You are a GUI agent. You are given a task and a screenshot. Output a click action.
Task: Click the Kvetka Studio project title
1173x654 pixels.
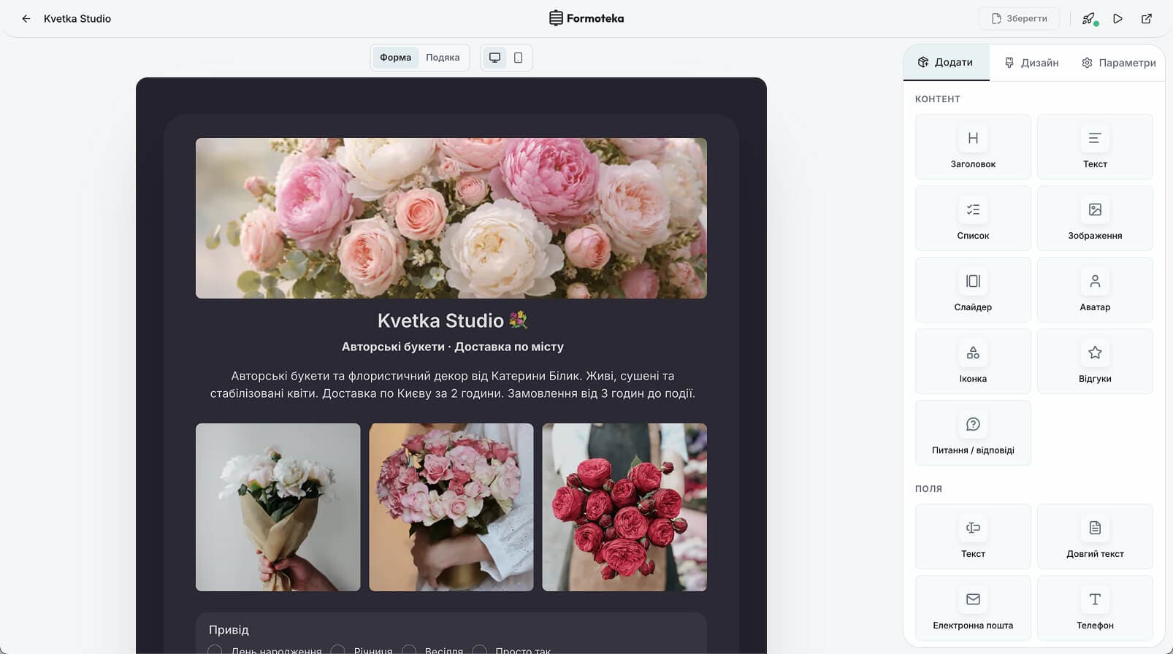tap(77, 19)
